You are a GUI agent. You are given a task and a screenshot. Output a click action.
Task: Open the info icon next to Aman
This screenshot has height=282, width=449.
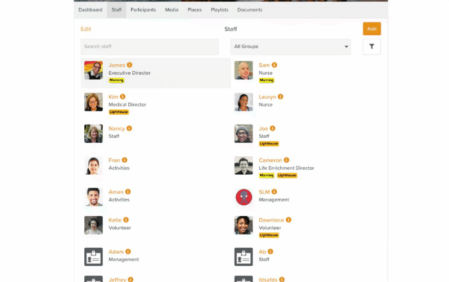coord(128,192)
